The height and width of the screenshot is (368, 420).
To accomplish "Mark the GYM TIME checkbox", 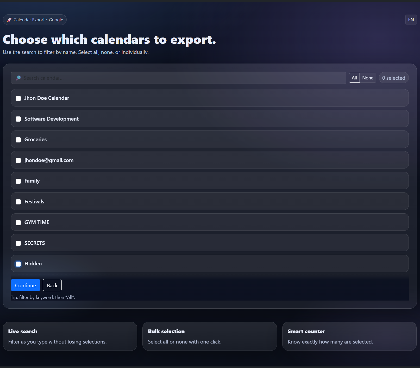I will click(18, 222).
